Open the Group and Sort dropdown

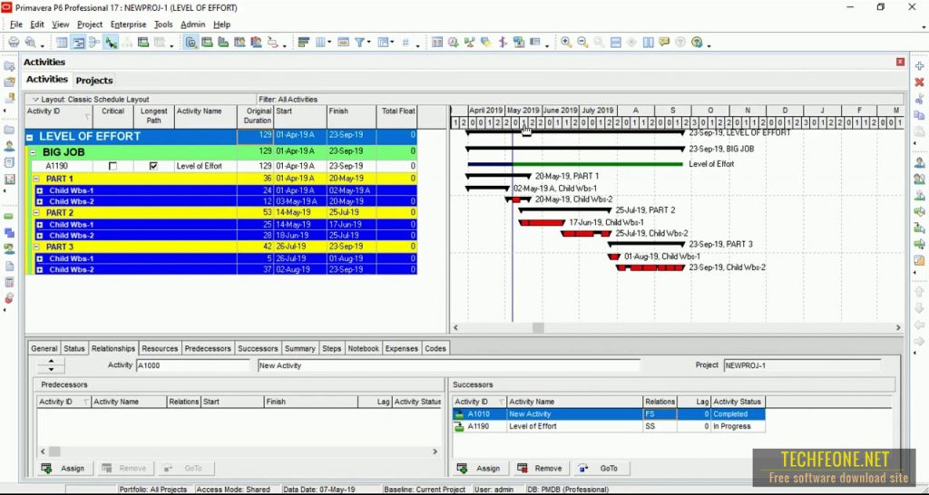[x=392, y=42]
